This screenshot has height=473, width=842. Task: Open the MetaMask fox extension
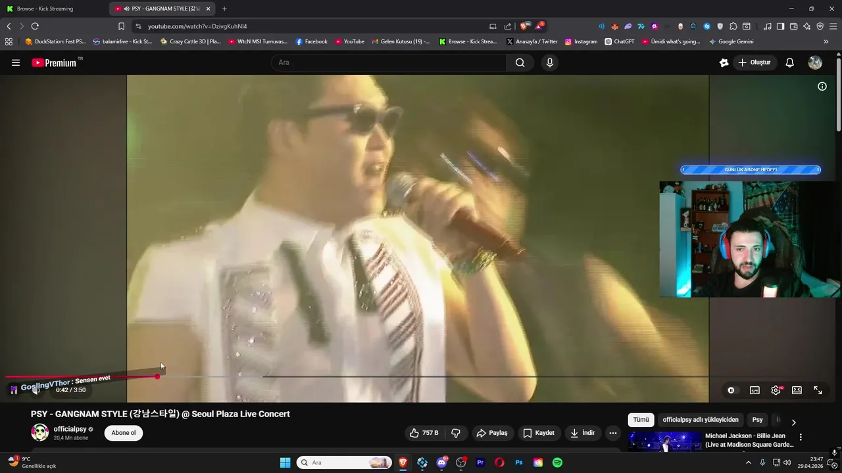click(x=614, y=26)
